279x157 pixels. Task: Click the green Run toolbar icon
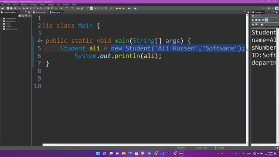(x=61, y=8)
